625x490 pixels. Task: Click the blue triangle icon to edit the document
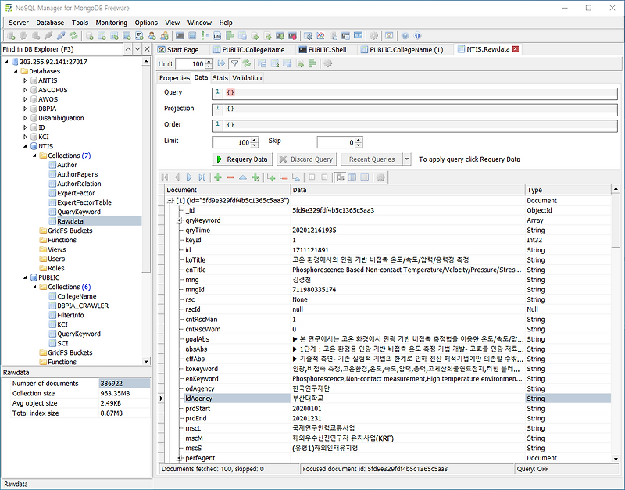click(x=242, y=177)
